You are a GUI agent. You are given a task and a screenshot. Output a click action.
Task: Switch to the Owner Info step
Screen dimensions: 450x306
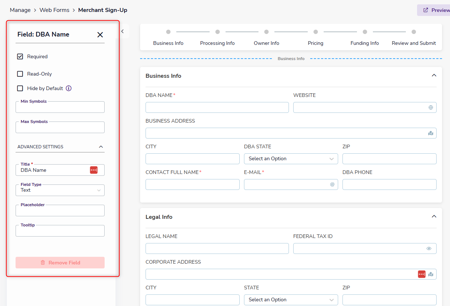coord(266,38)
